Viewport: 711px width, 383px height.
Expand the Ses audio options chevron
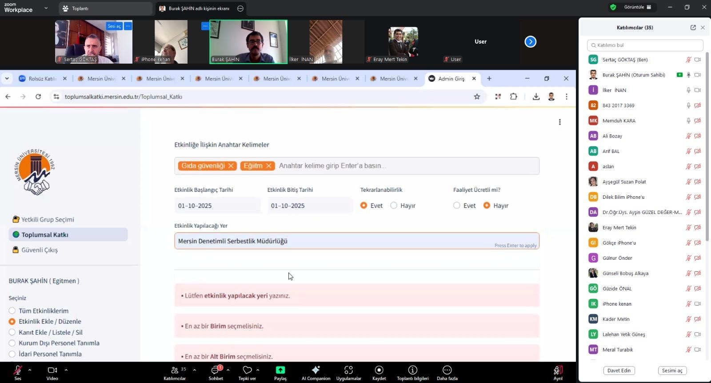pos(30,370)
